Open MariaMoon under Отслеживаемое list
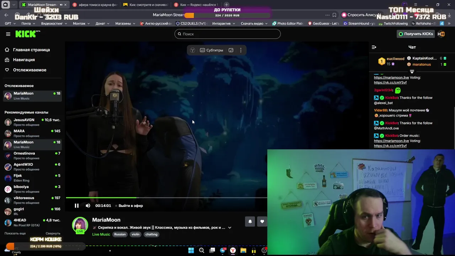This screenshot has width=455, height=256. (32, 96)
